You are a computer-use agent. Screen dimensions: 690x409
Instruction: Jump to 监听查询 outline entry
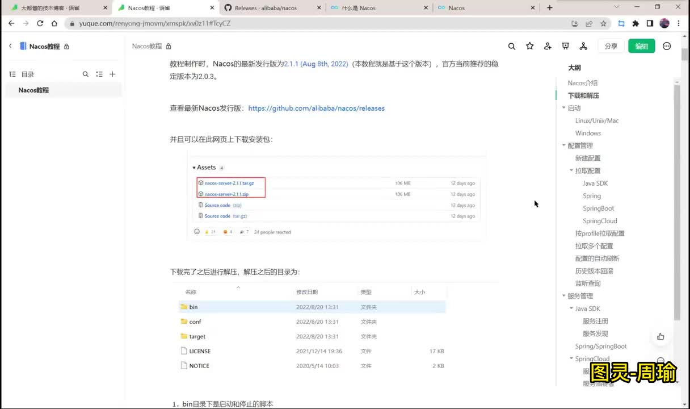(588, 283)
